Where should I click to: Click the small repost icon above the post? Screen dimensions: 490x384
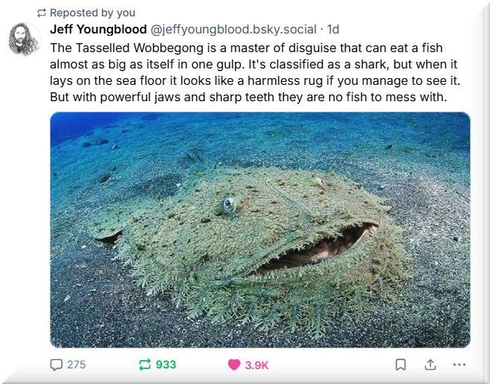41,13
